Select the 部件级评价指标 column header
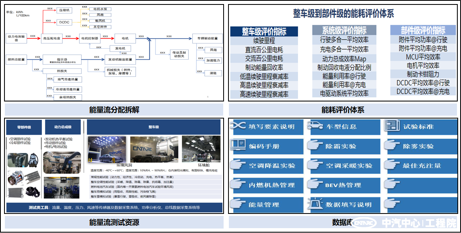 pyautogui.click(x=423, y=30)
